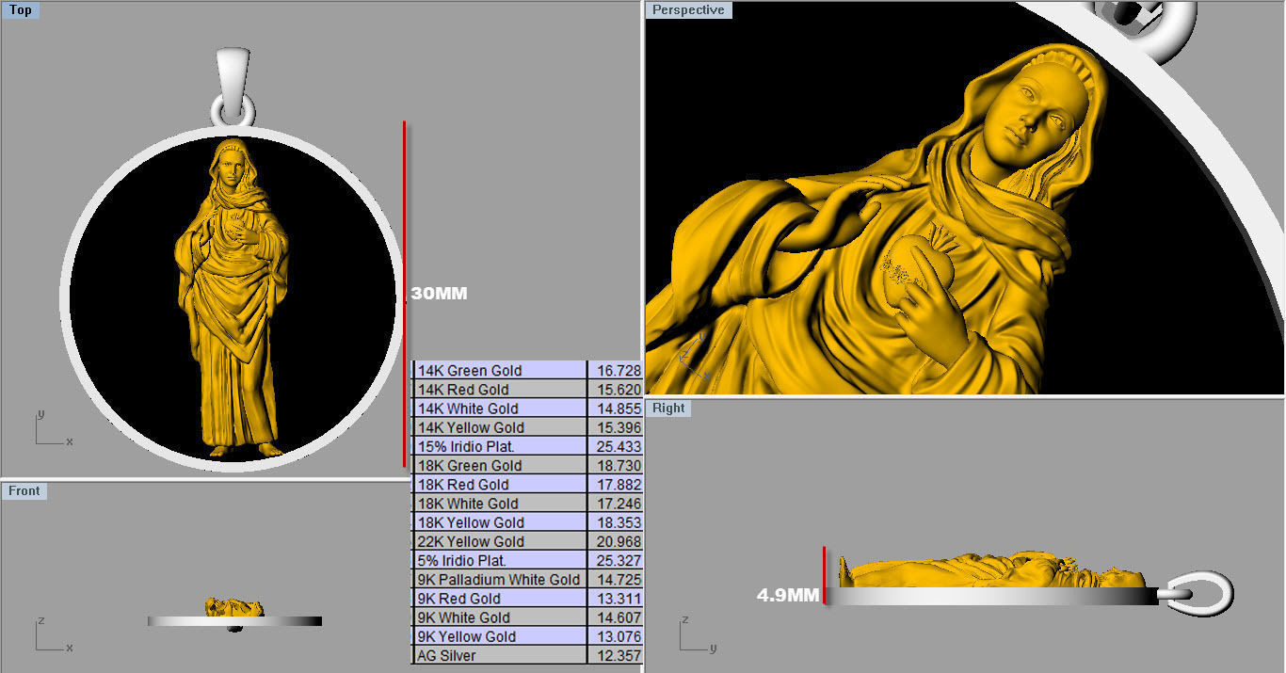The image size is (1286, 673).
Task: Click the 22K Yellow Gold row label
Action: (x=471, y=541)
